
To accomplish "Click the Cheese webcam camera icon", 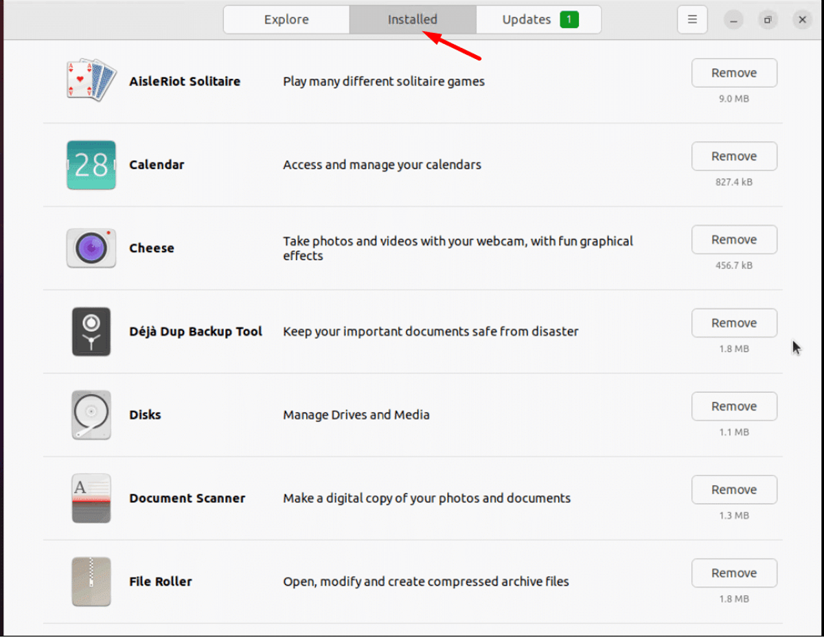I will [91, 248].
